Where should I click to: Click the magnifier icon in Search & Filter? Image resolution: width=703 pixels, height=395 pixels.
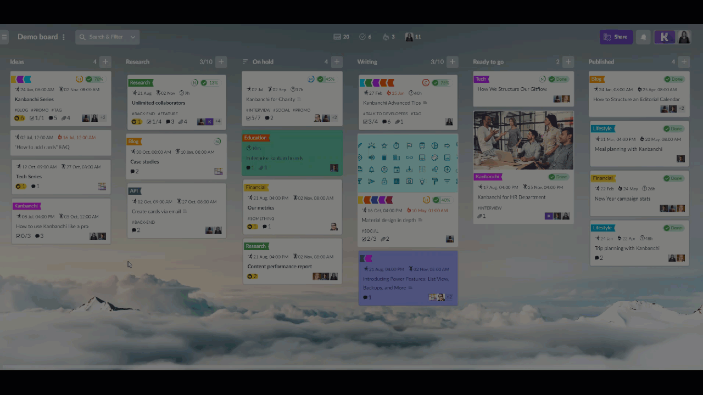pyautogui.click(x=82, y=37)
